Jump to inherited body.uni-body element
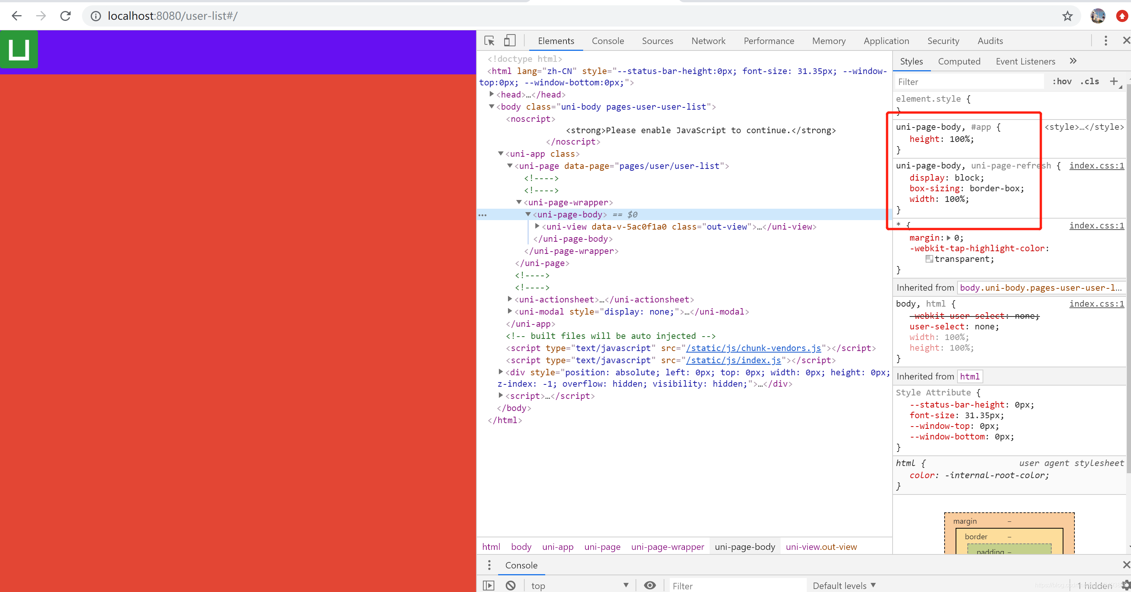Screen dimensions: 1131x592 point(1040,288)
